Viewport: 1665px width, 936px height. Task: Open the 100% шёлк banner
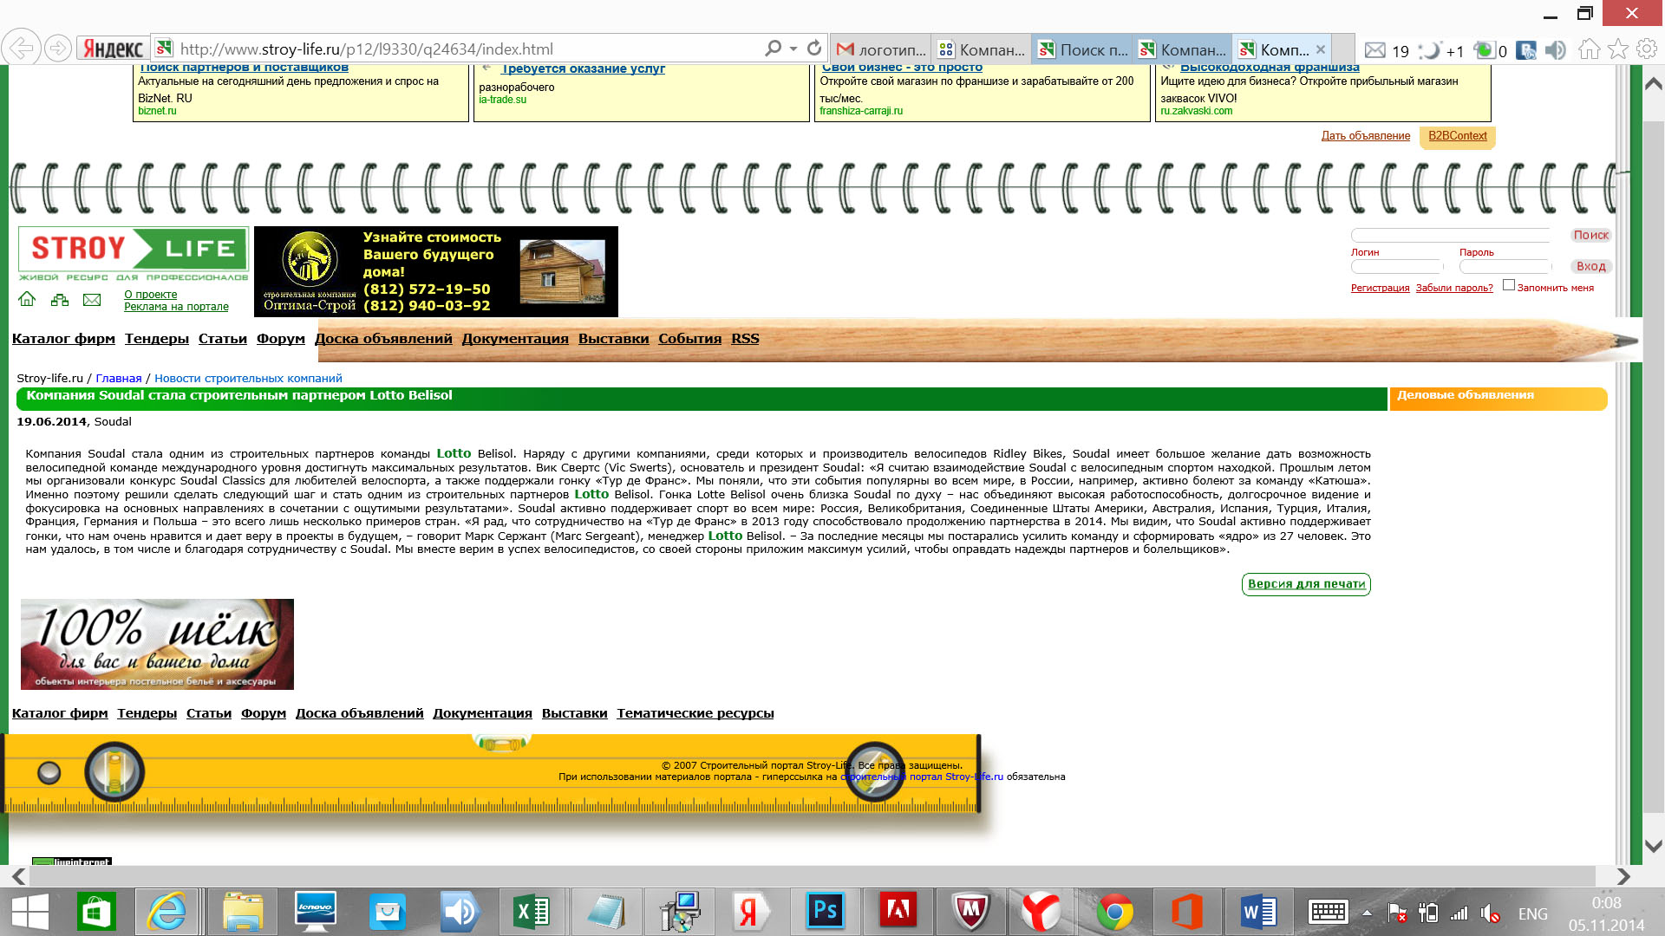point(157,645)
